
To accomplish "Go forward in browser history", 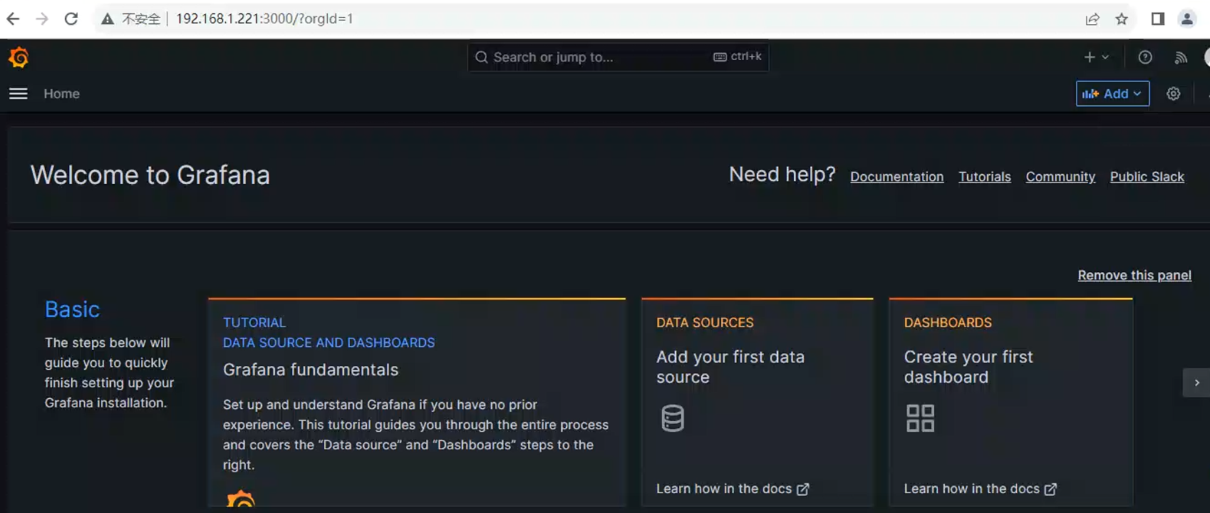I will tap(42, 19).
